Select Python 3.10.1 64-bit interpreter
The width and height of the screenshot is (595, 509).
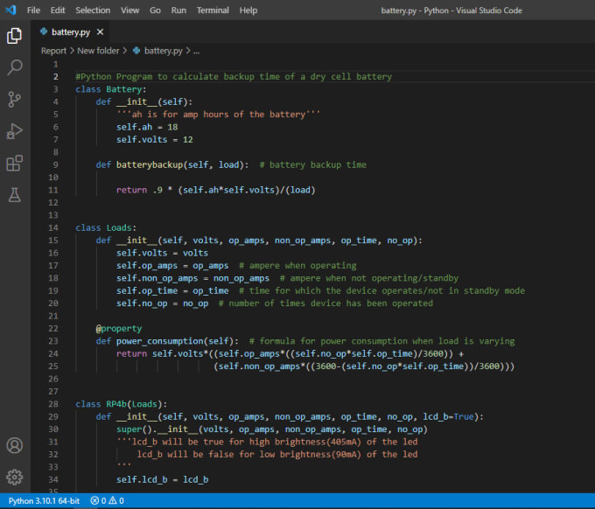point(44,500)
